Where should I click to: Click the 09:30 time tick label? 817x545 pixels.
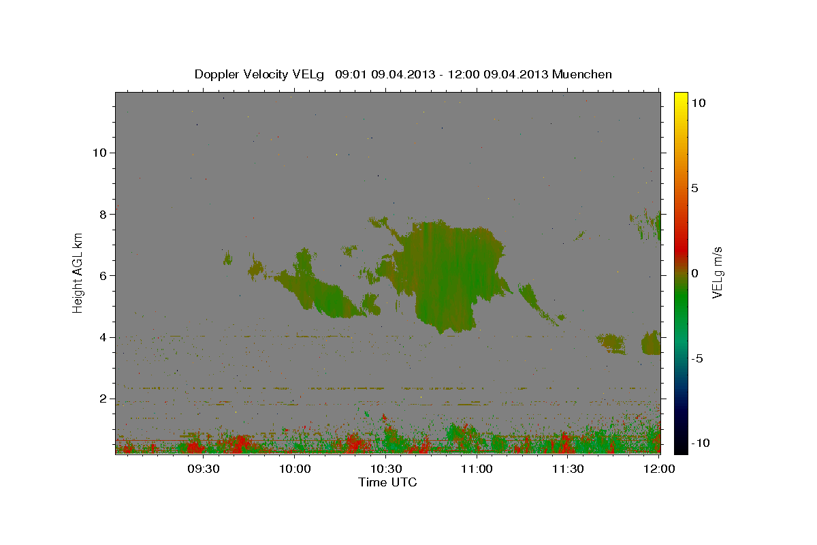click(204, 469)
